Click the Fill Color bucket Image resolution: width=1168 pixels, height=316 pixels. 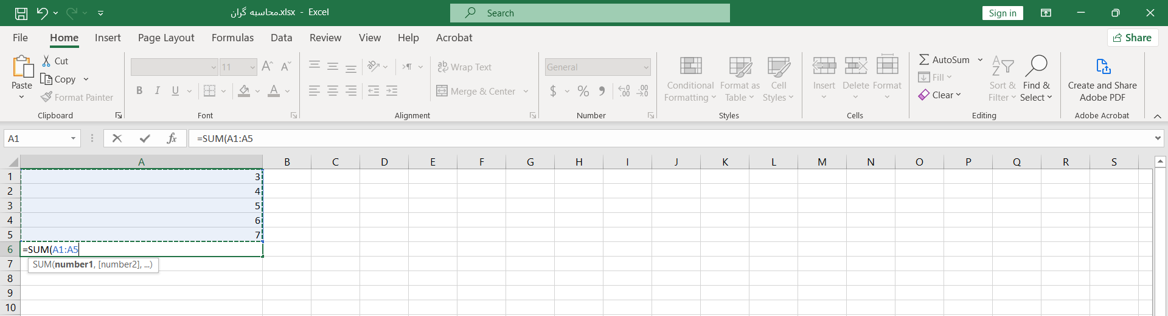(244, 91)
